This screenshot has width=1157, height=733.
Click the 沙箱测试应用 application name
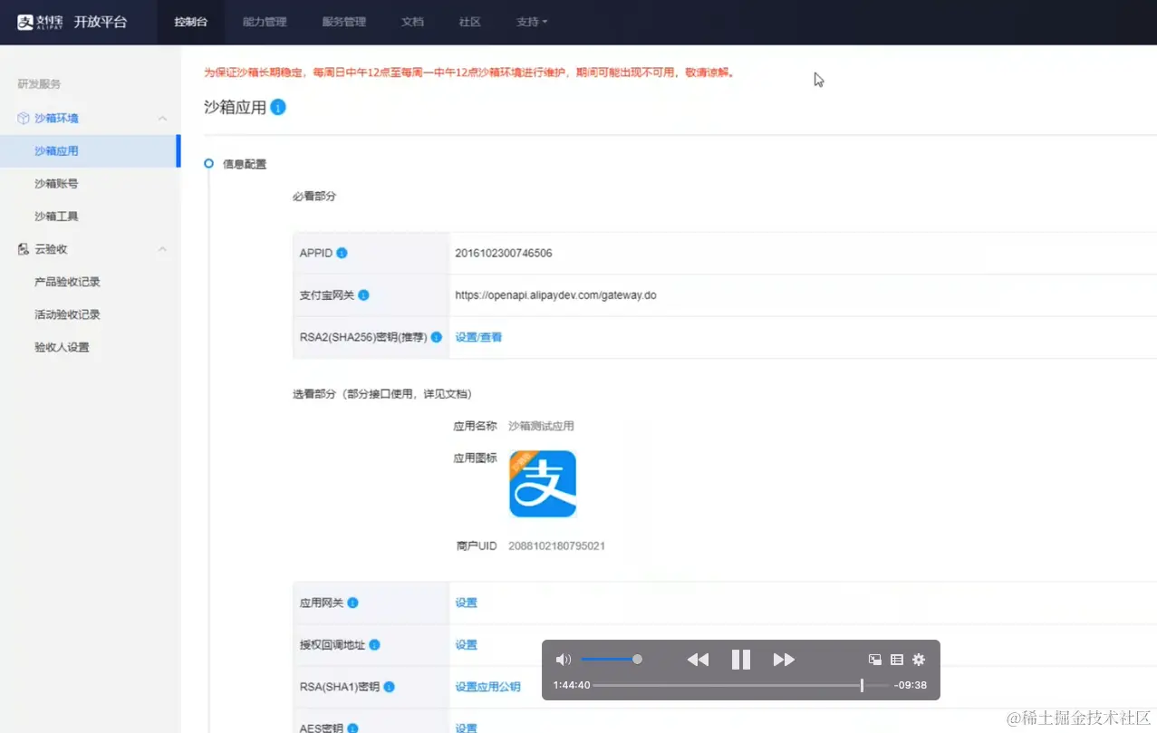click(x=541, y=426)
